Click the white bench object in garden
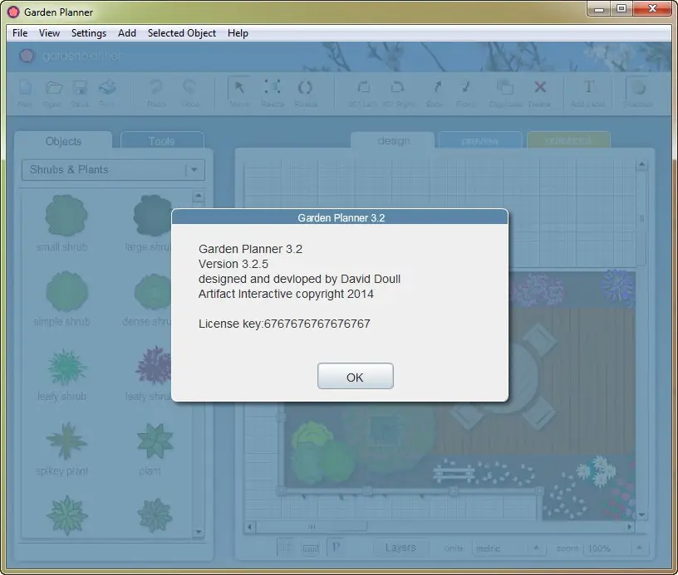This screenshot has width=678, height=575. pyautogui.click(x=453, y=472)
